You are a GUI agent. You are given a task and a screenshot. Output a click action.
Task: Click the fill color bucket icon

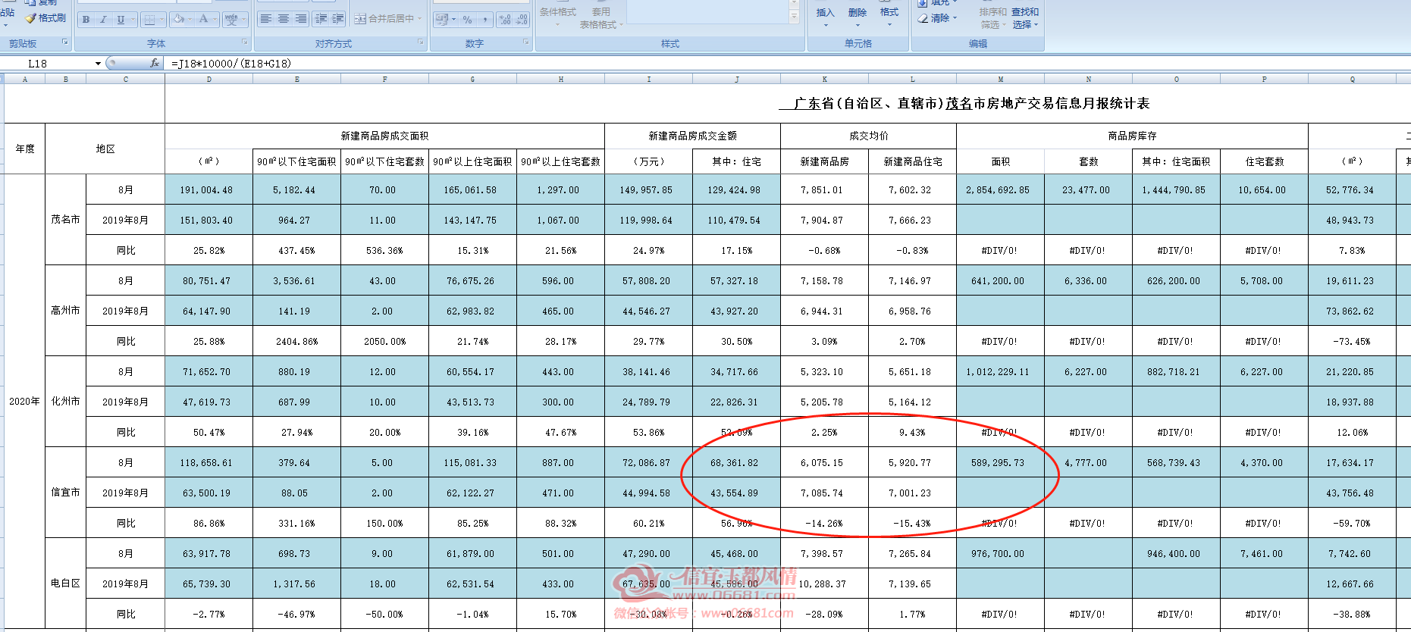[x=179, y=19]
